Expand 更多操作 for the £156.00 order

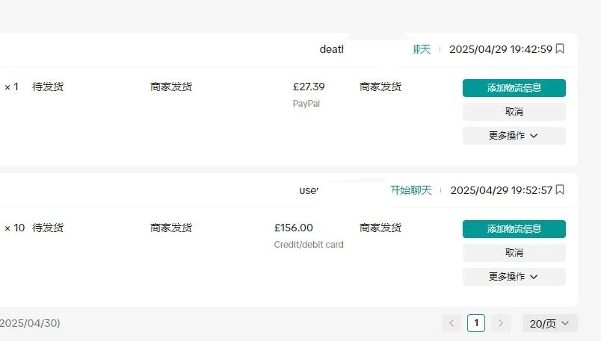[x=514, y=276]
